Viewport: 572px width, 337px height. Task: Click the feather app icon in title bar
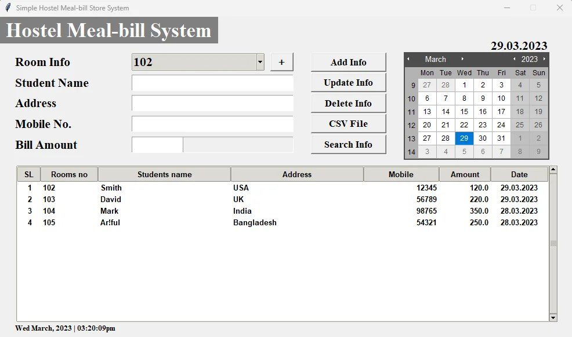point(8,8)
